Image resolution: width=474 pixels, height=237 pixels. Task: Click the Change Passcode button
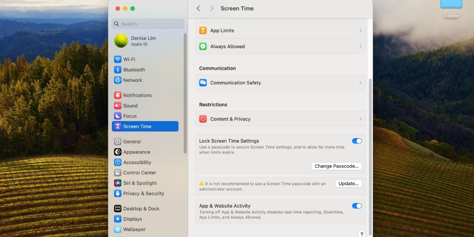click(x=337, y=166)
